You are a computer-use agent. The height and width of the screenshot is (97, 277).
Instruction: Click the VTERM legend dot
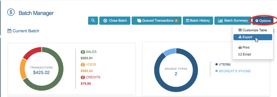pyautogui.click(x=217, y=64)
